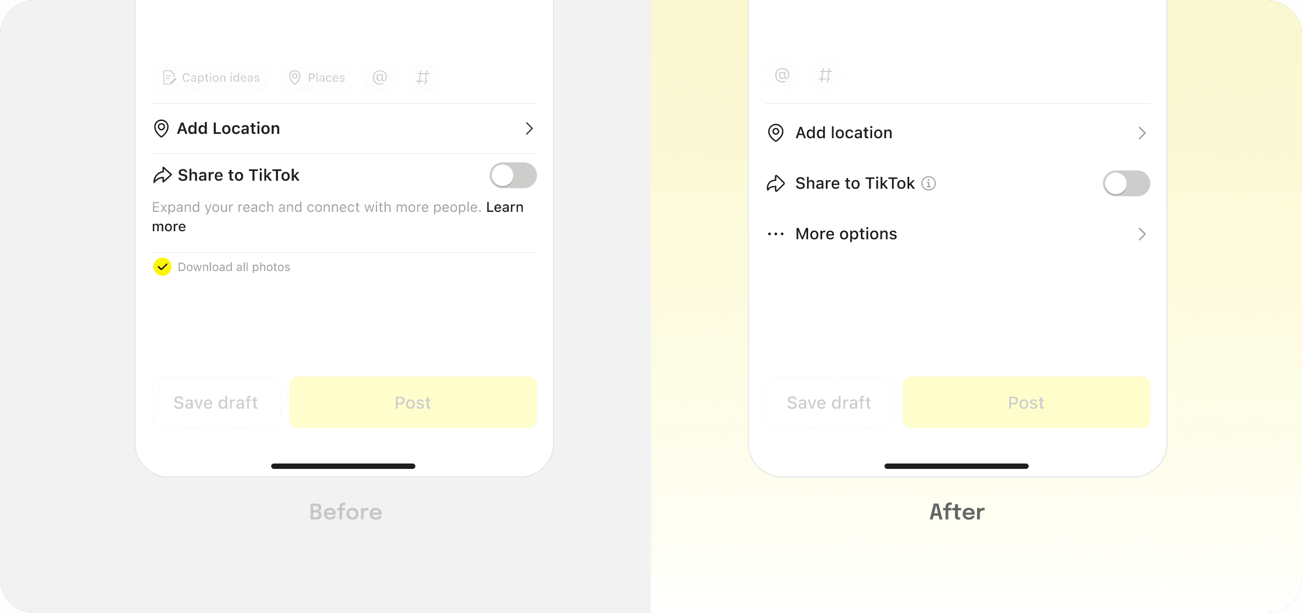Click the # hashtag icon in Before panel
This screenshot has height=613, width=1302.
pos(423,78)
